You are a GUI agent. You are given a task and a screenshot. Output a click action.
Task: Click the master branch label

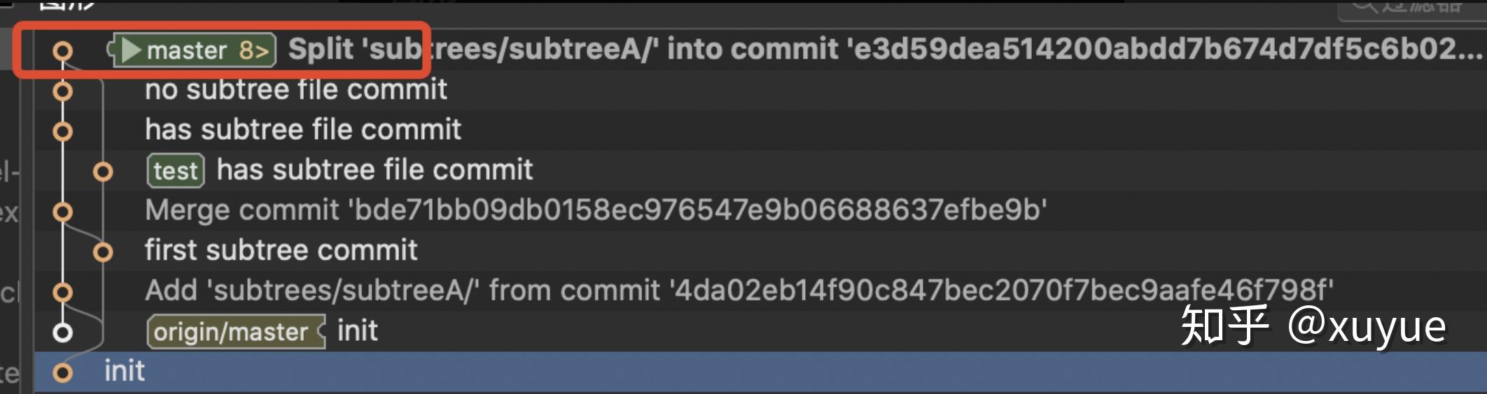[x=186, y=50]
